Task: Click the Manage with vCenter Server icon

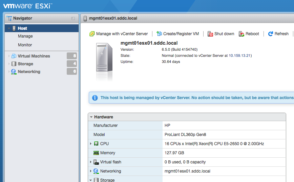Action: (92, 34)
